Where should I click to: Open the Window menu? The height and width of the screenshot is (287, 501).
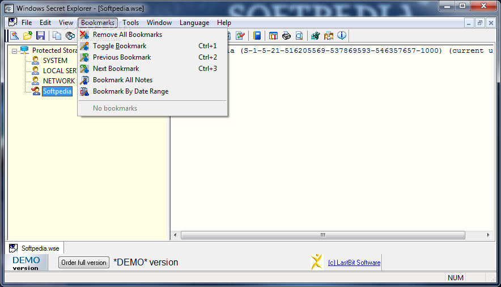[159, 23]
